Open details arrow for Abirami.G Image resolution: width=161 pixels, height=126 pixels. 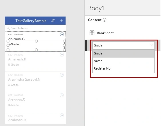point(62,34)
